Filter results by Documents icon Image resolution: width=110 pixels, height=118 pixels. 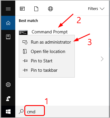[36, 9]
